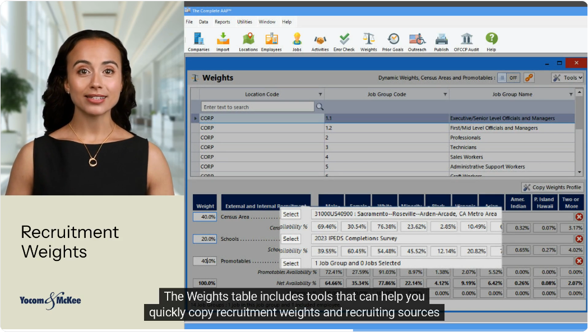This screenshot has height=332, width=588.
Task: Open the Data menu
Action: pyautogui.click(x=203, y=22)
